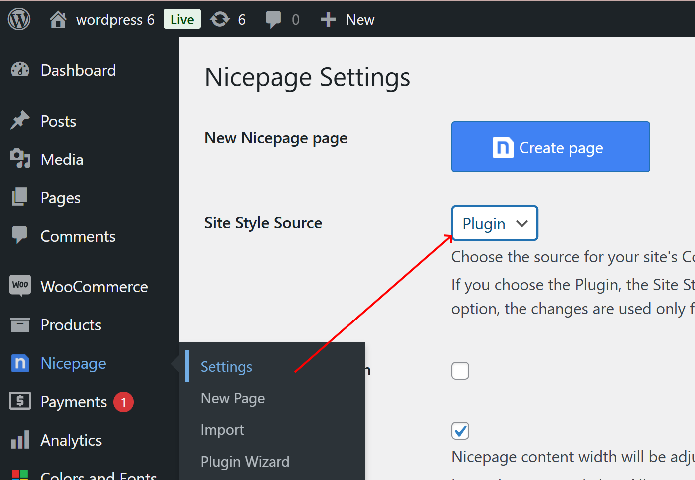The height and width of the screenshot is (480, 695).
Task: Go to Posts in sidebar
Action: click(x=58, y=121)
